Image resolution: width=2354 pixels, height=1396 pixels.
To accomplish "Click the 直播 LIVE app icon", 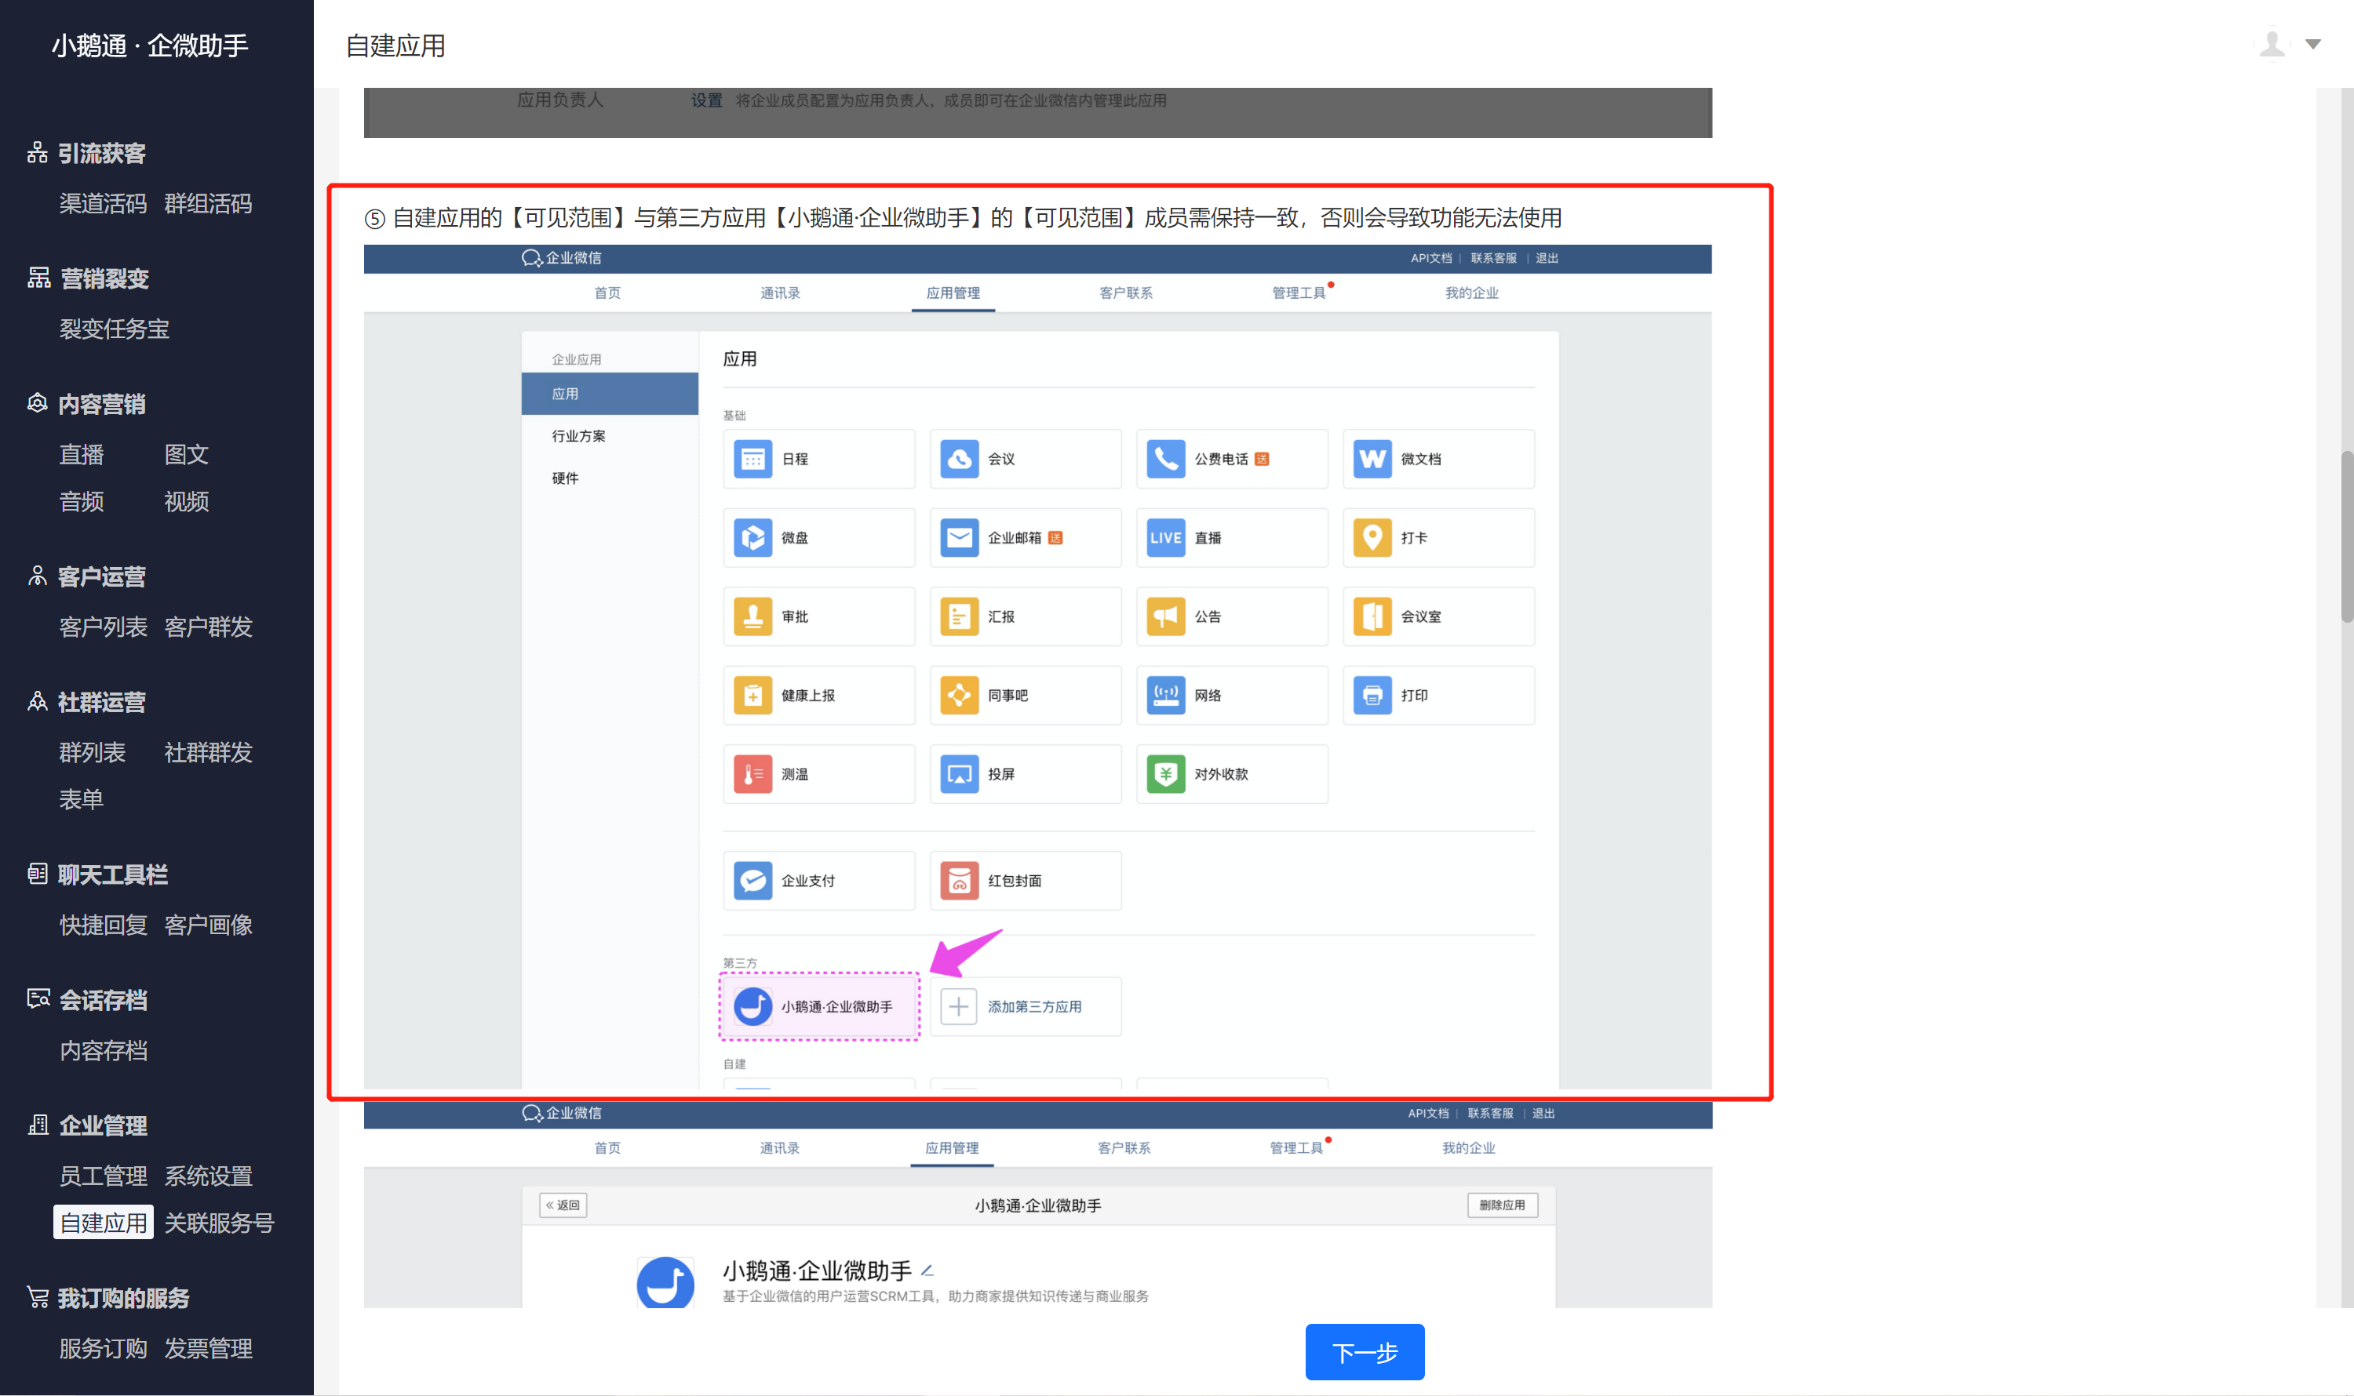I will [1165, 538].
